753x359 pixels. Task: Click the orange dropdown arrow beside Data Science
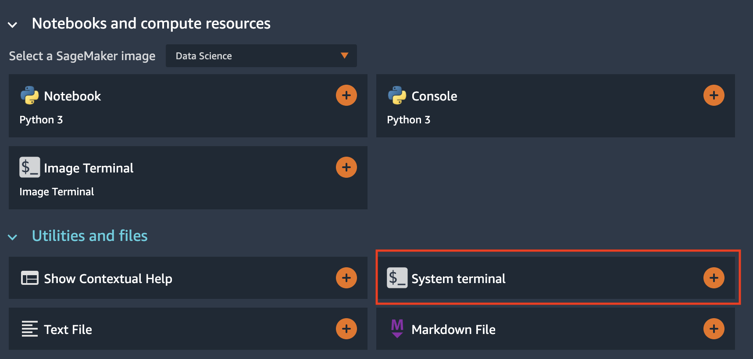[x=345, y=56]
